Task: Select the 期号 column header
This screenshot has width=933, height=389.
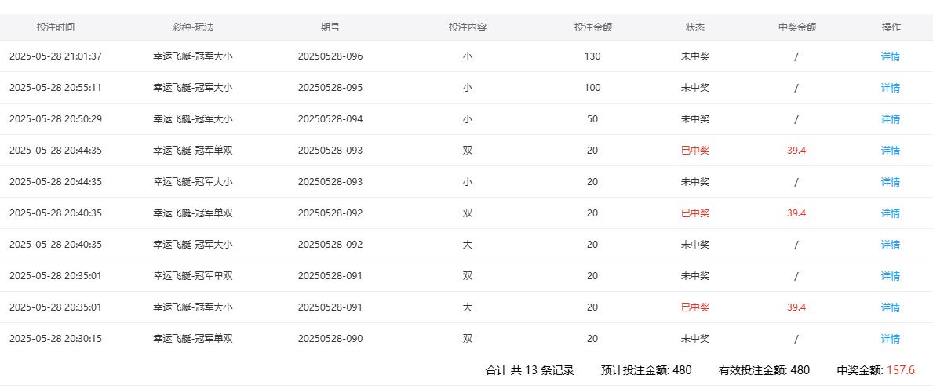Action: point(330,27)
